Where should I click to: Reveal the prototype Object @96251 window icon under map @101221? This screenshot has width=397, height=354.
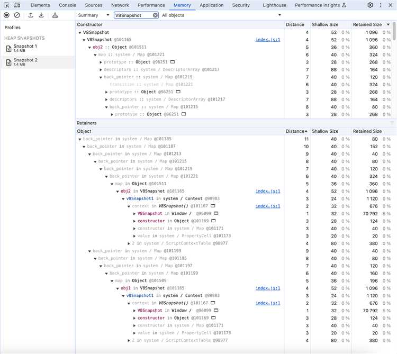pos(173,62)
